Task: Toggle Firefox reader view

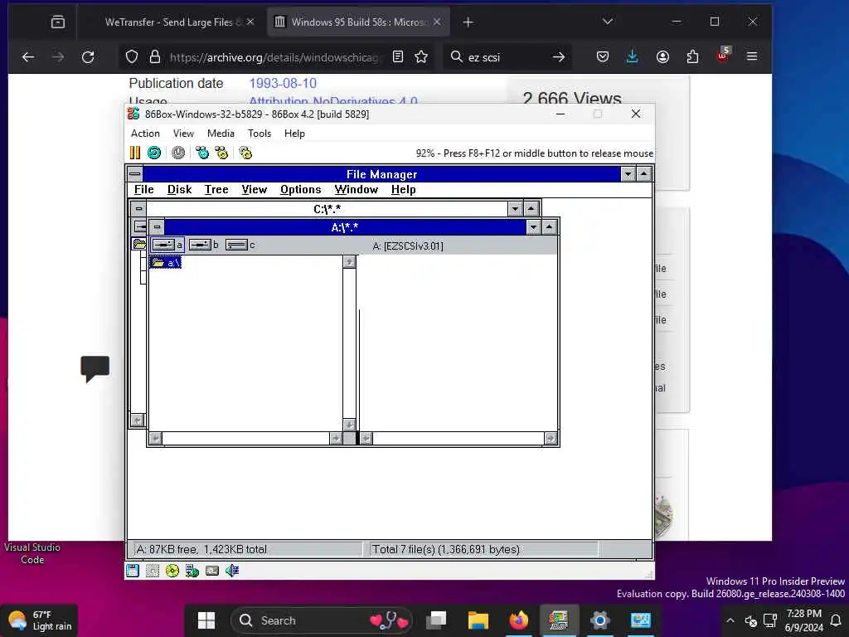Action: pos(398,57)
